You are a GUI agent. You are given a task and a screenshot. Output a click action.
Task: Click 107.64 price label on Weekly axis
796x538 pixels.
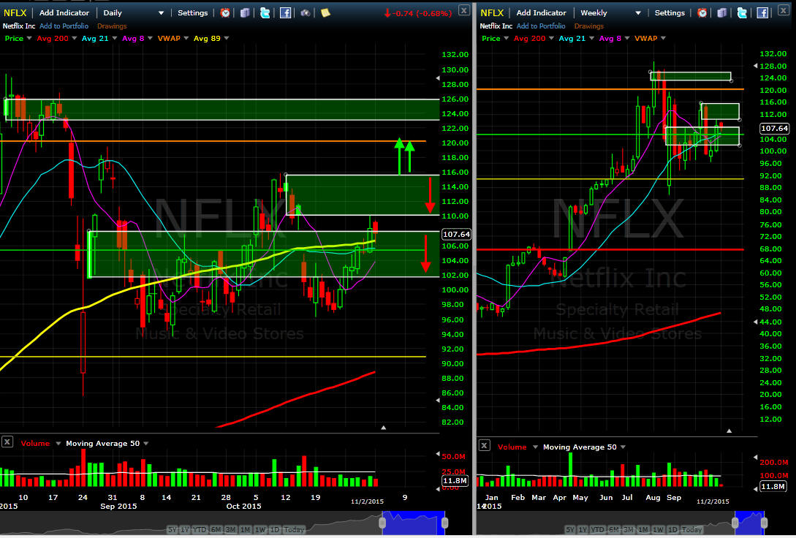coord(774,129)
